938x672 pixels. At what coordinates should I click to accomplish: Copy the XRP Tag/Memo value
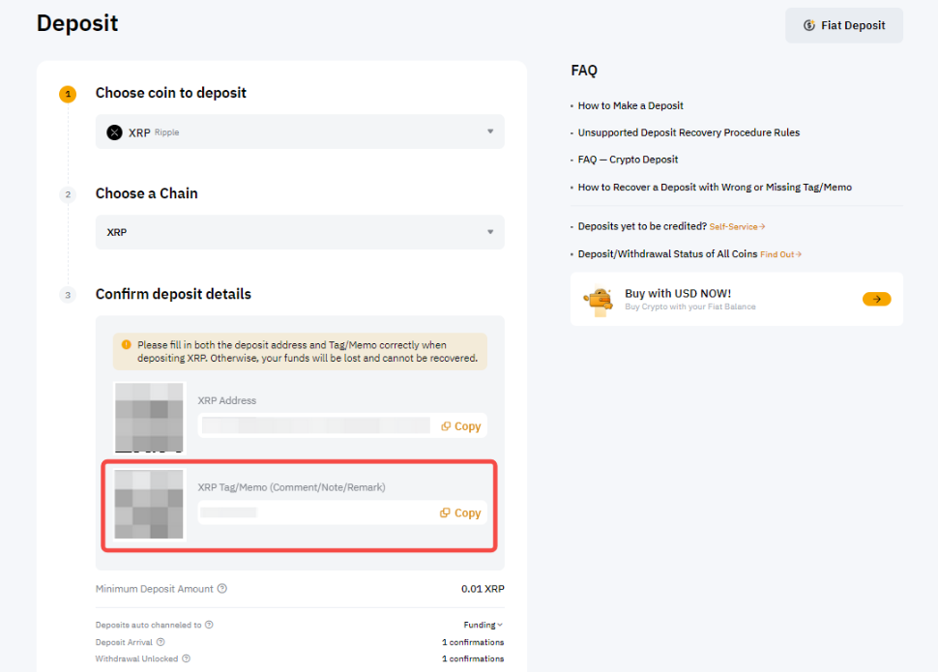(461, 513)
